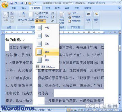The image size is (122, 112).
Task: Open the 页面颜色 page color dropdown
Action: pyautogui.click(x=75, y=17)
